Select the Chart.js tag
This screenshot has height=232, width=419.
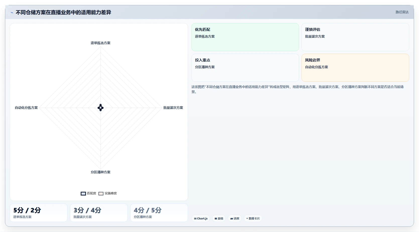201,218
